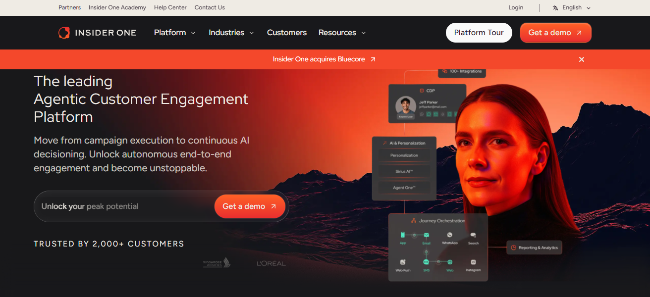650x297 pixels.
Task: Click Contact Us in top bar
Action: [210, 7]
